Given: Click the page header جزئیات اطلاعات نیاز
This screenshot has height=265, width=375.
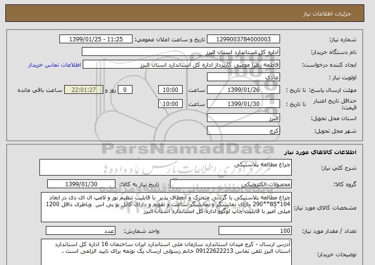Looking at the screenshot, I should coord(327,14).
